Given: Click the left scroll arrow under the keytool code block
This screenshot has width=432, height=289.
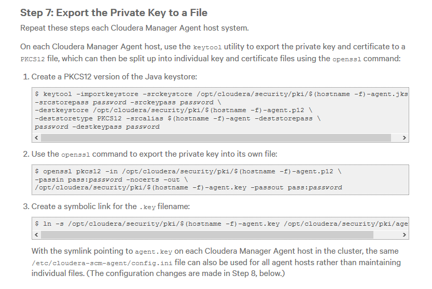Looking at the screenshot, I should click(x=36, y=137).
